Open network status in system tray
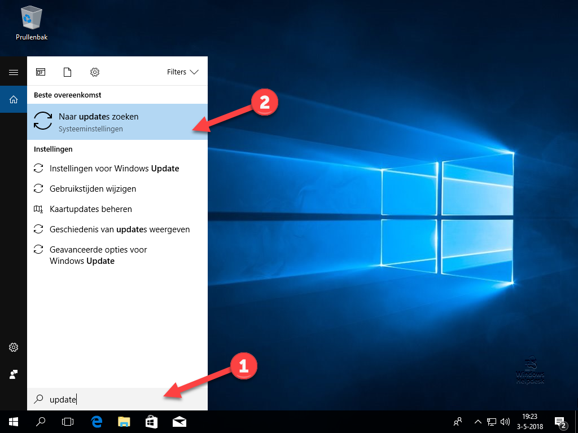 492,422
